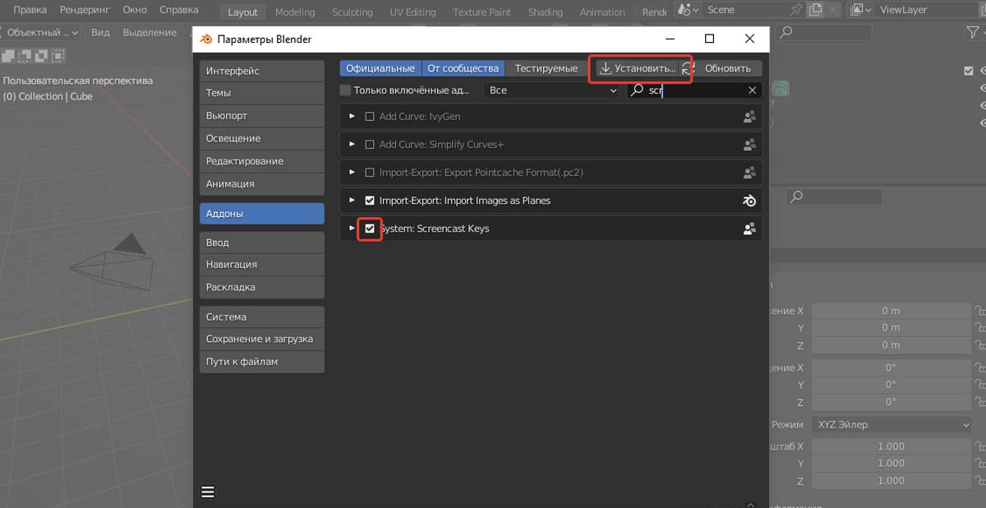This screenshot has width=986, height=508.
Task: Click Blender logo icon on Import Images as Planes row
Action: click(x=749, y=201)
